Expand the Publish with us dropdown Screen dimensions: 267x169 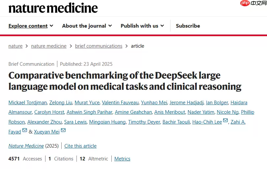pyautogui.click(x=142, y=26)
